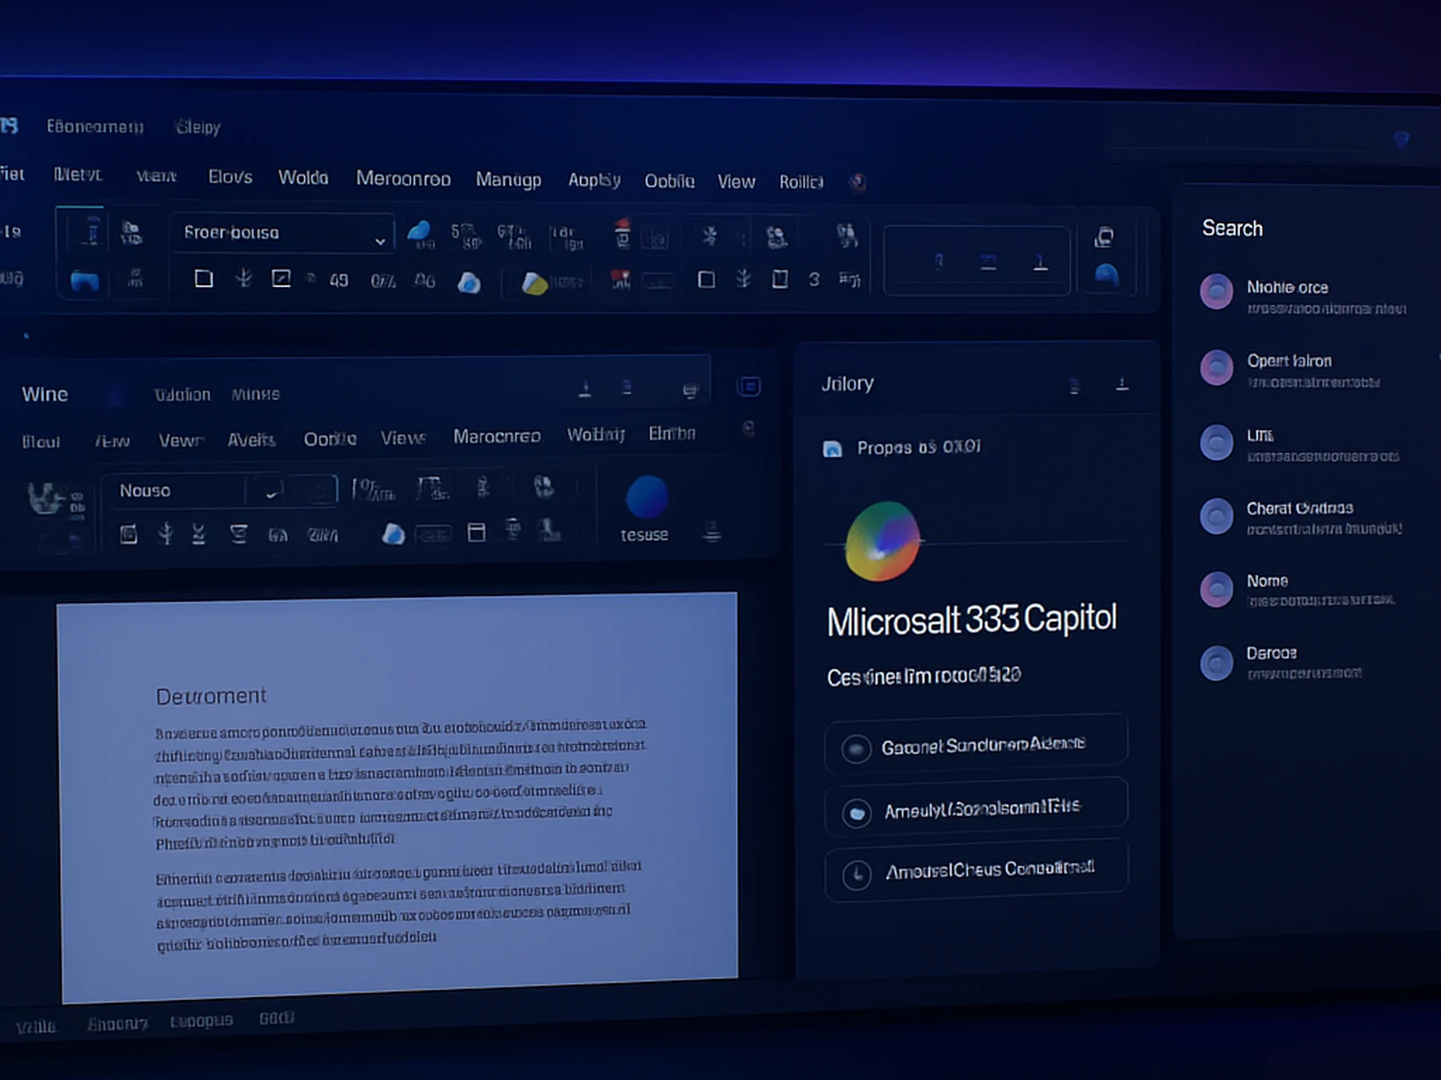This screenshot has width=1441, height=1080.
Task: Open the Cherat Ondnas search result
Action: coord(1303,517)
